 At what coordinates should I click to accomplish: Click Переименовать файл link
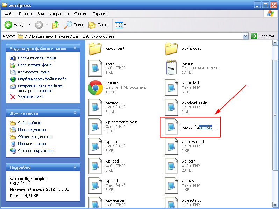tap(37, 58)
